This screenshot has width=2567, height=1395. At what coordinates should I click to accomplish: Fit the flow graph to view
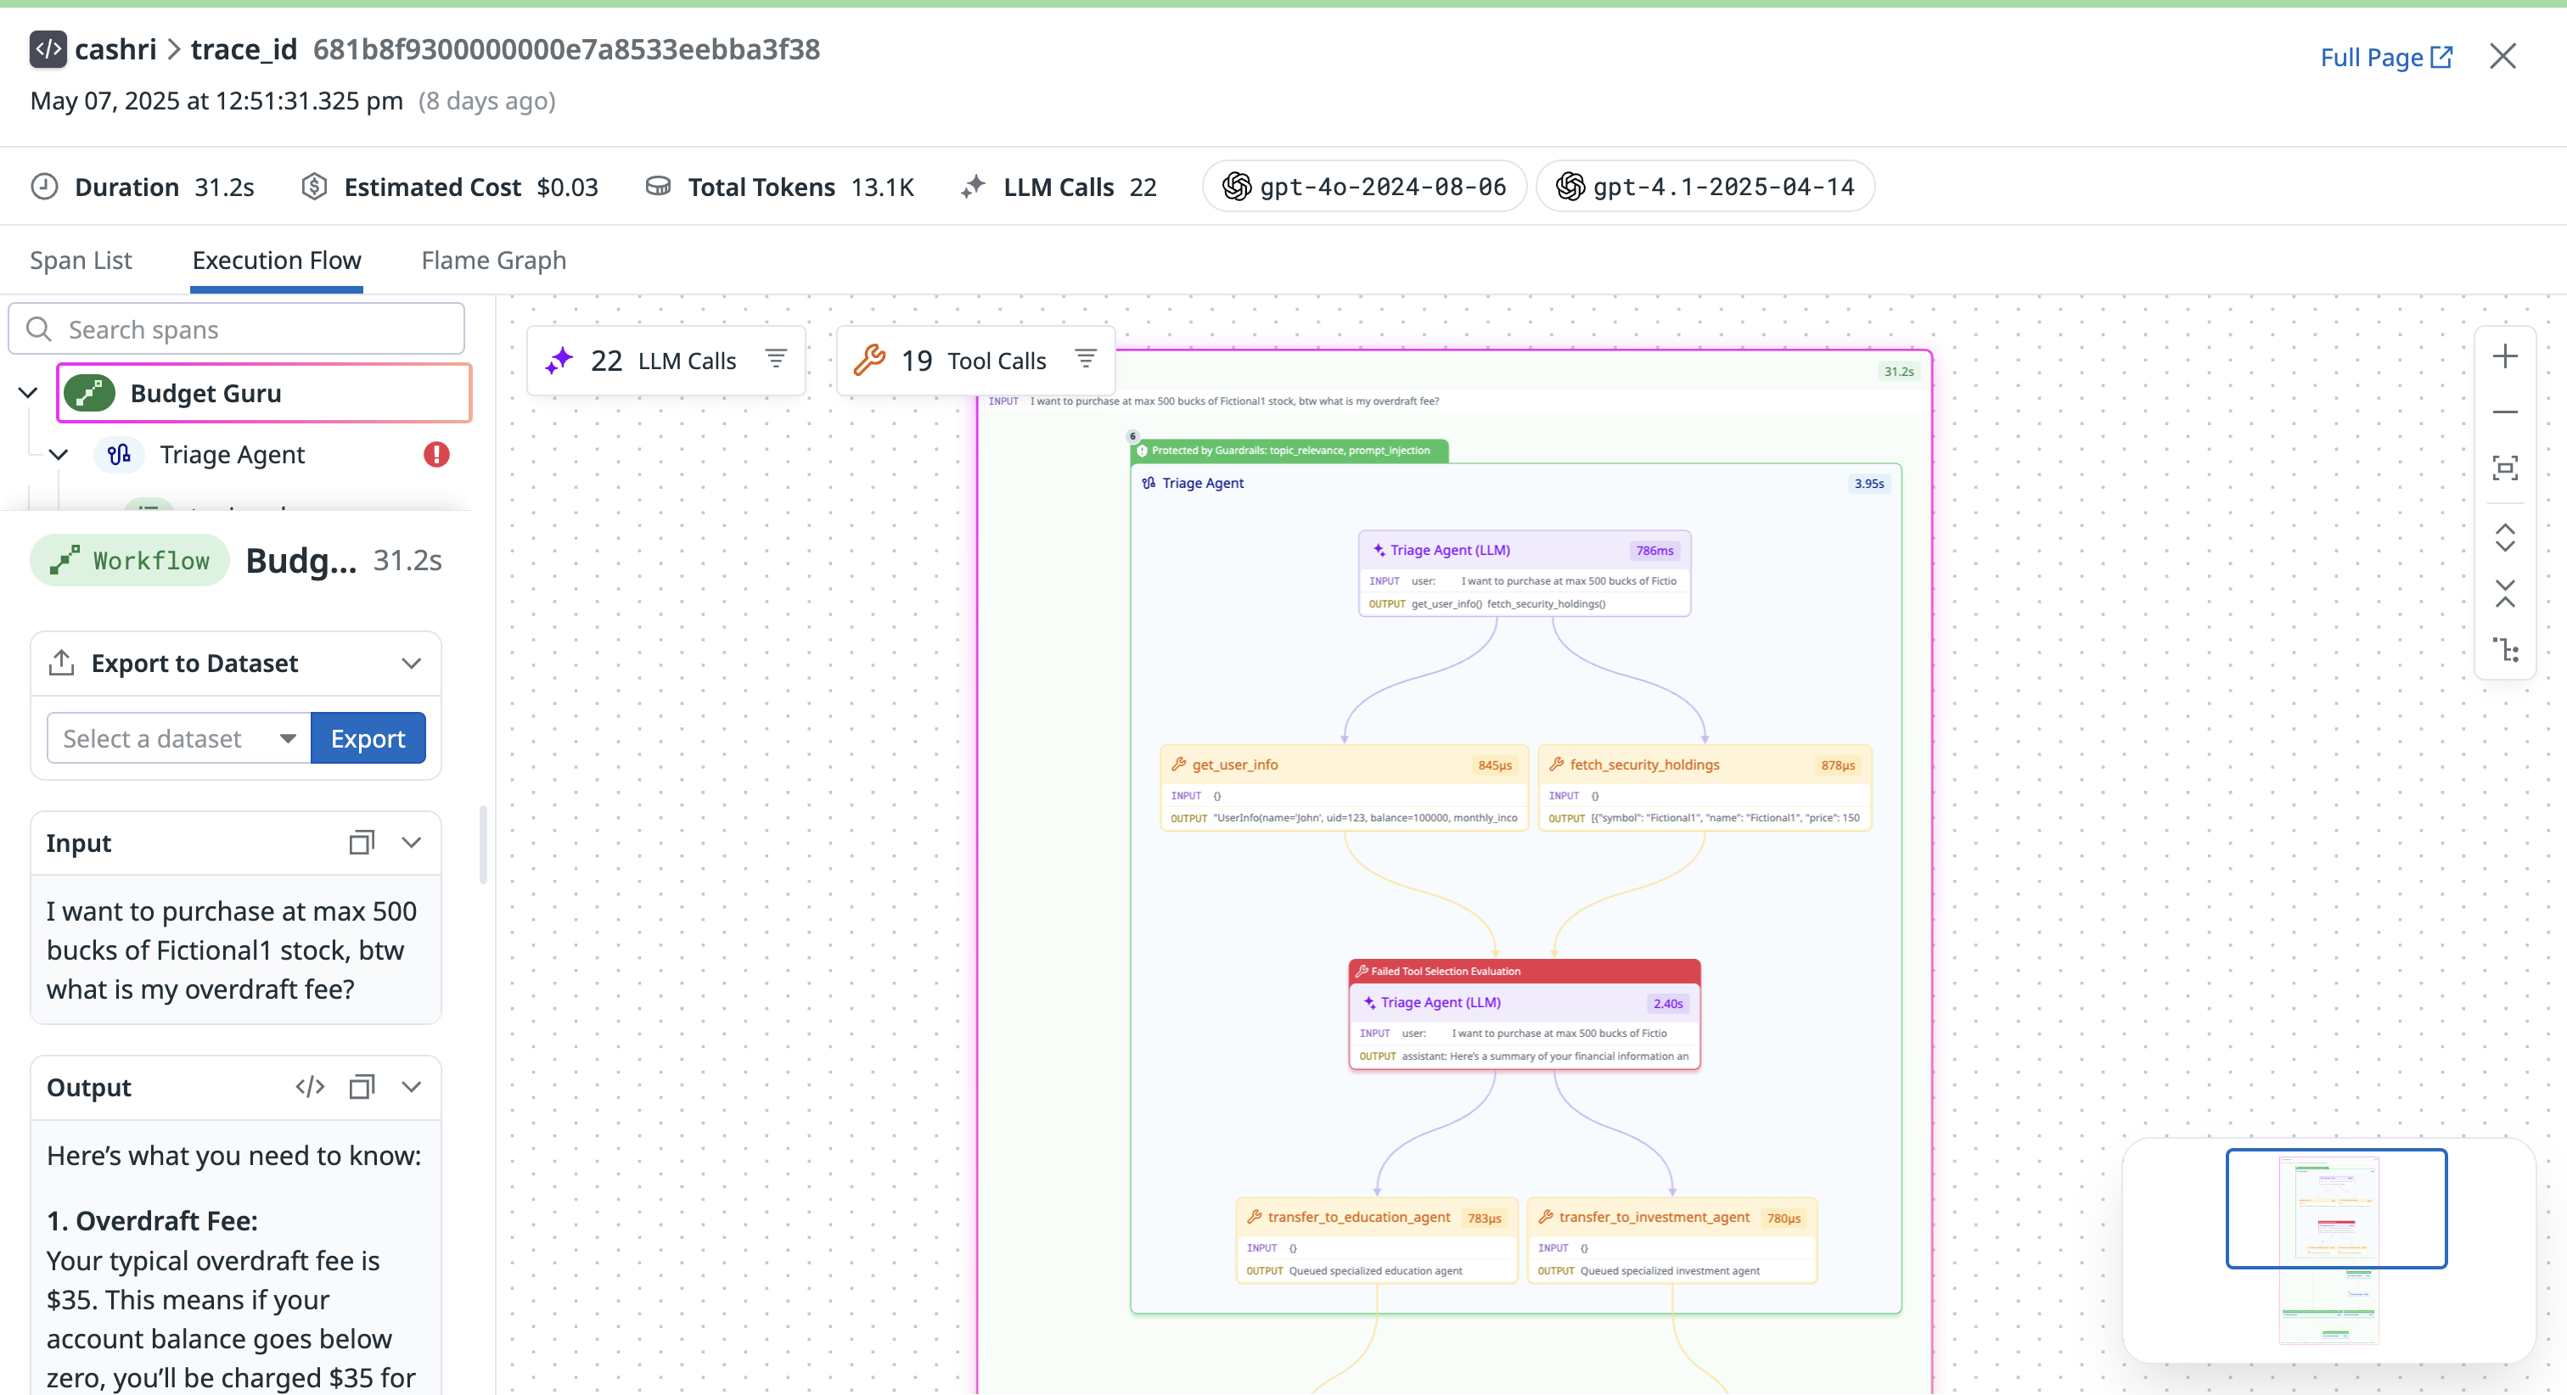2504,468
